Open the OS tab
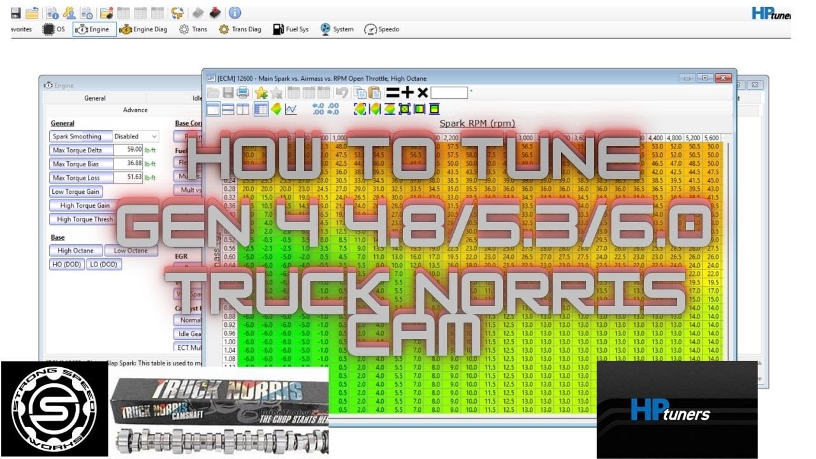Image resolution: width=816 pixels, height=459 pixels. point(54,29)
